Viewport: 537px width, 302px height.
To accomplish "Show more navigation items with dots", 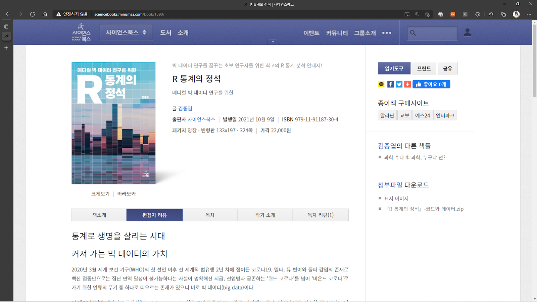I will click(x=387, y=33).
